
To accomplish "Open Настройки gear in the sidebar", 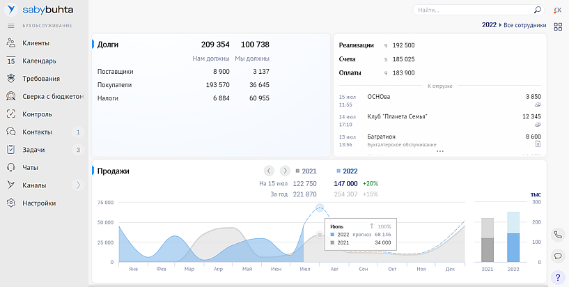I will pyautogui.click(x=11, y=203).
